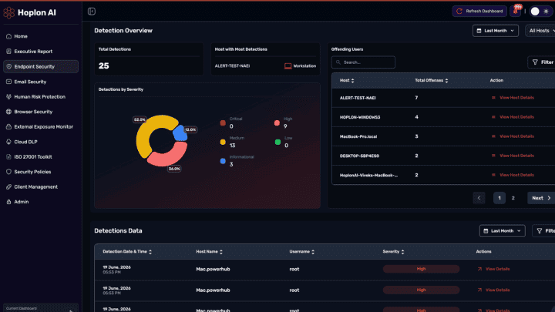The width and height of the screenshot is (555, 312).
Task: Open the notifications bell icon
Action: 516,12
